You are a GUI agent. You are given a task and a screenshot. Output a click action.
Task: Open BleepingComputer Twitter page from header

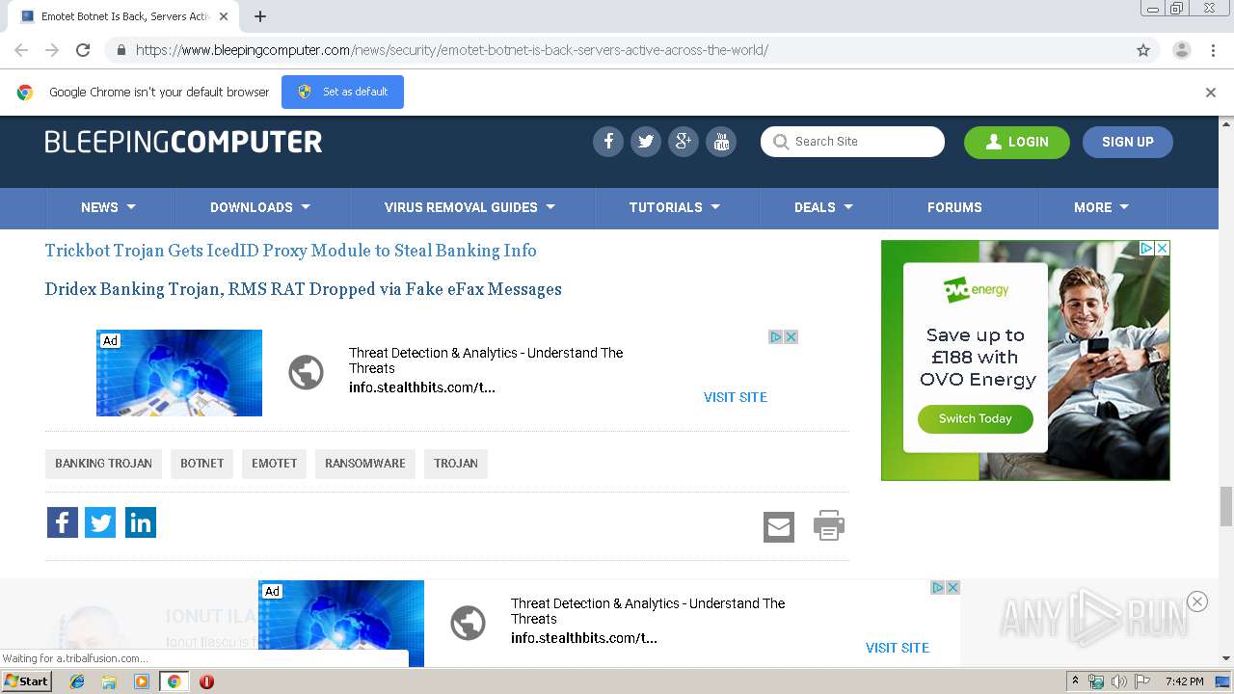click(646, 142)
